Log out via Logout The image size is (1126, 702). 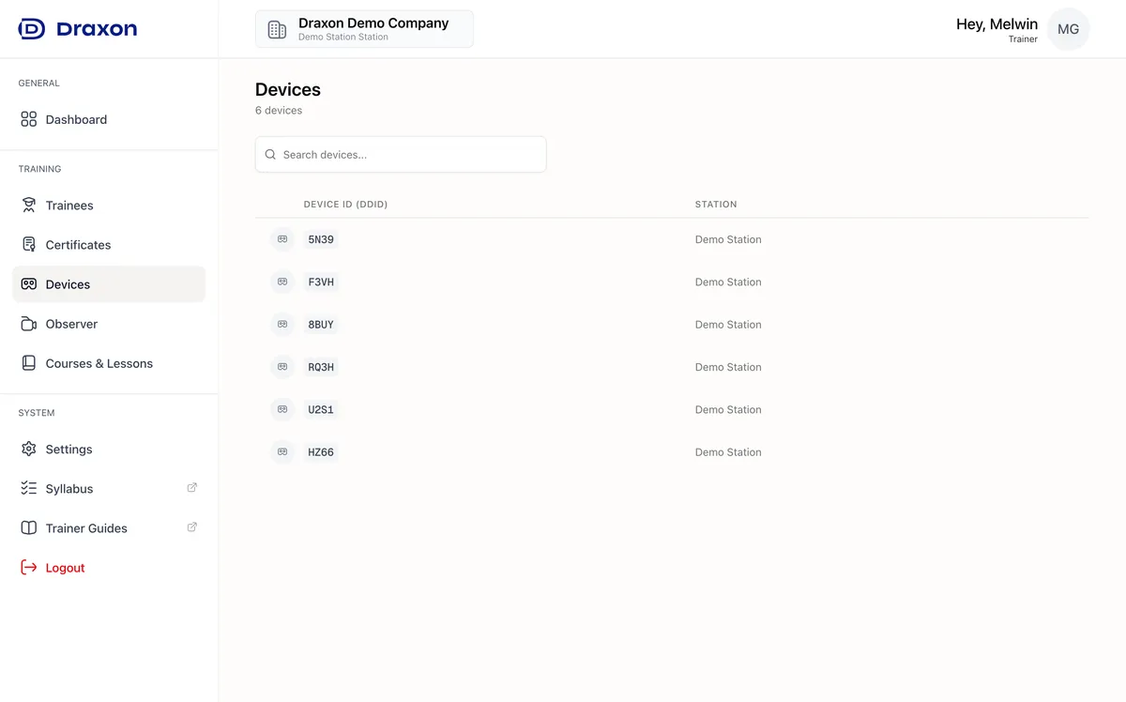tap(109, 568)
